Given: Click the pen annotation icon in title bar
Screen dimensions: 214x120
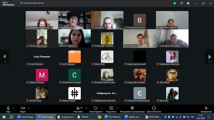Looking at the screenshot, I should tap(182, 3).
